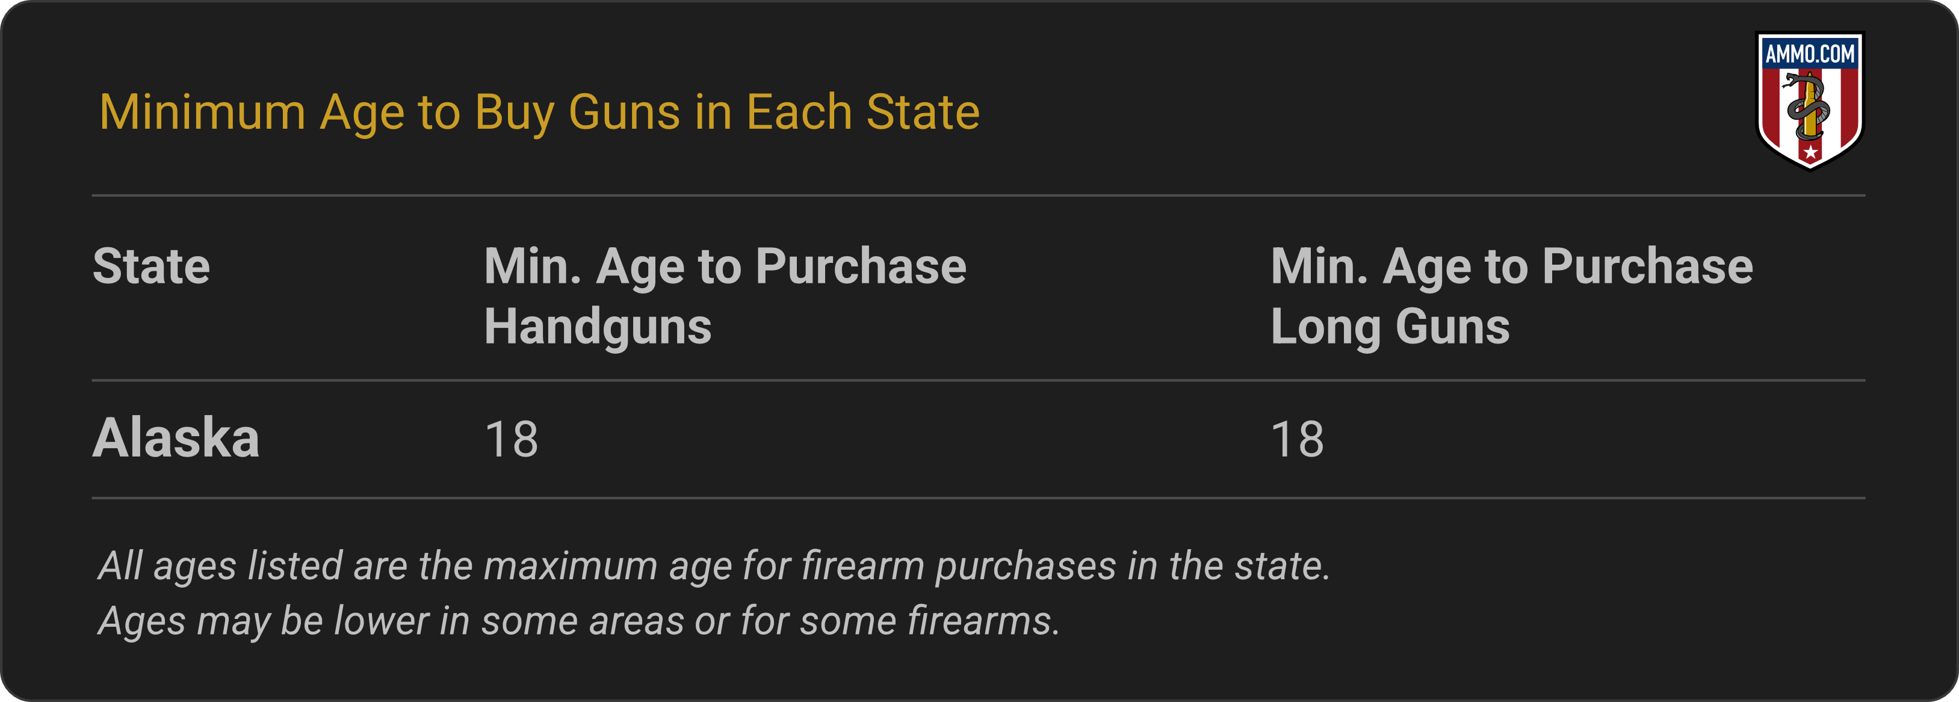Select the Alaska row label
This screenshot has width=1959, height=702.
pyautogui.click(x=176, y=439)
